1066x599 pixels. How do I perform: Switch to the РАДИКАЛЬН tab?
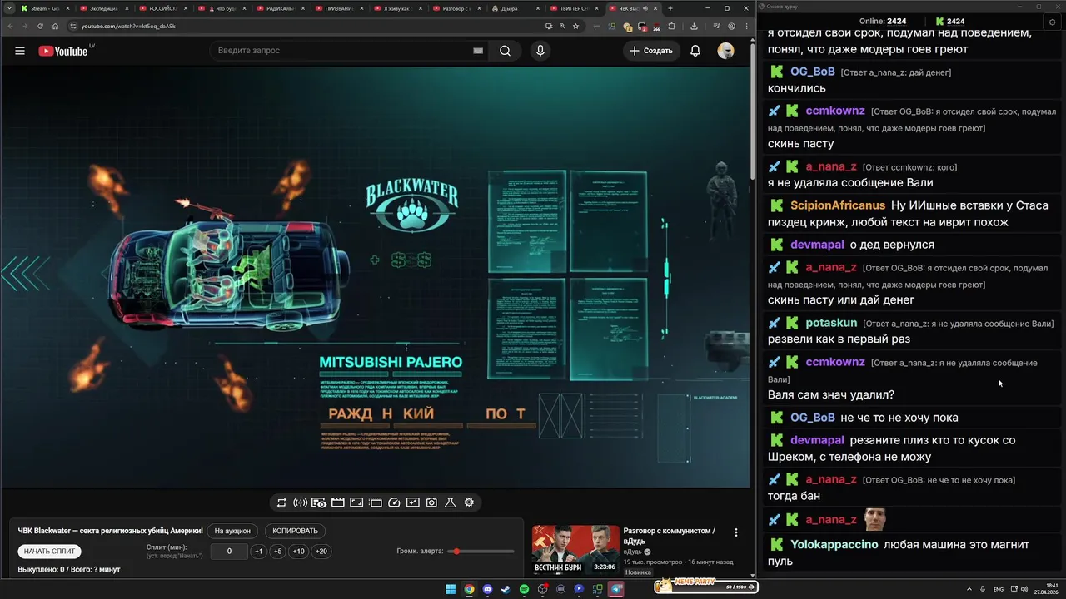[280, 8]
